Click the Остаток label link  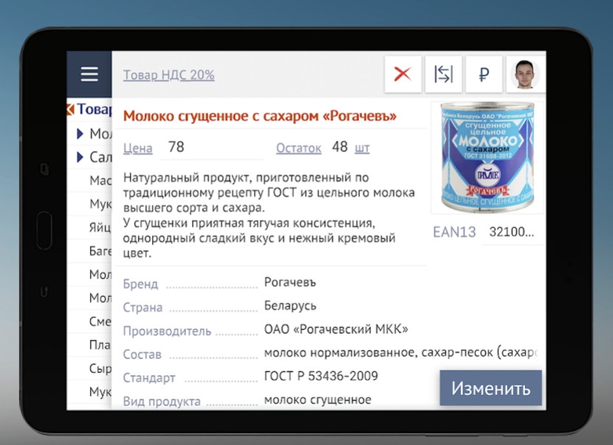pyautogui.click(x=299, y=148)
